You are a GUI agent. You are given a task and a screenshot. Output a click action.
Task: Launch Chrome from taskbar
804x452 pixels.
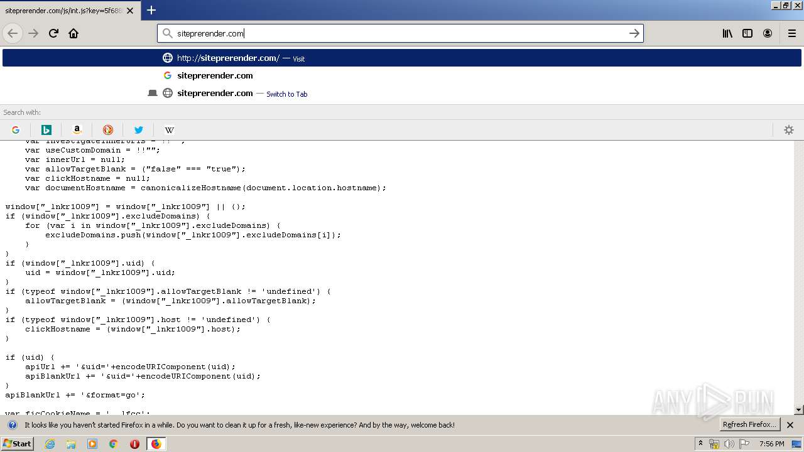coord(114,444)
